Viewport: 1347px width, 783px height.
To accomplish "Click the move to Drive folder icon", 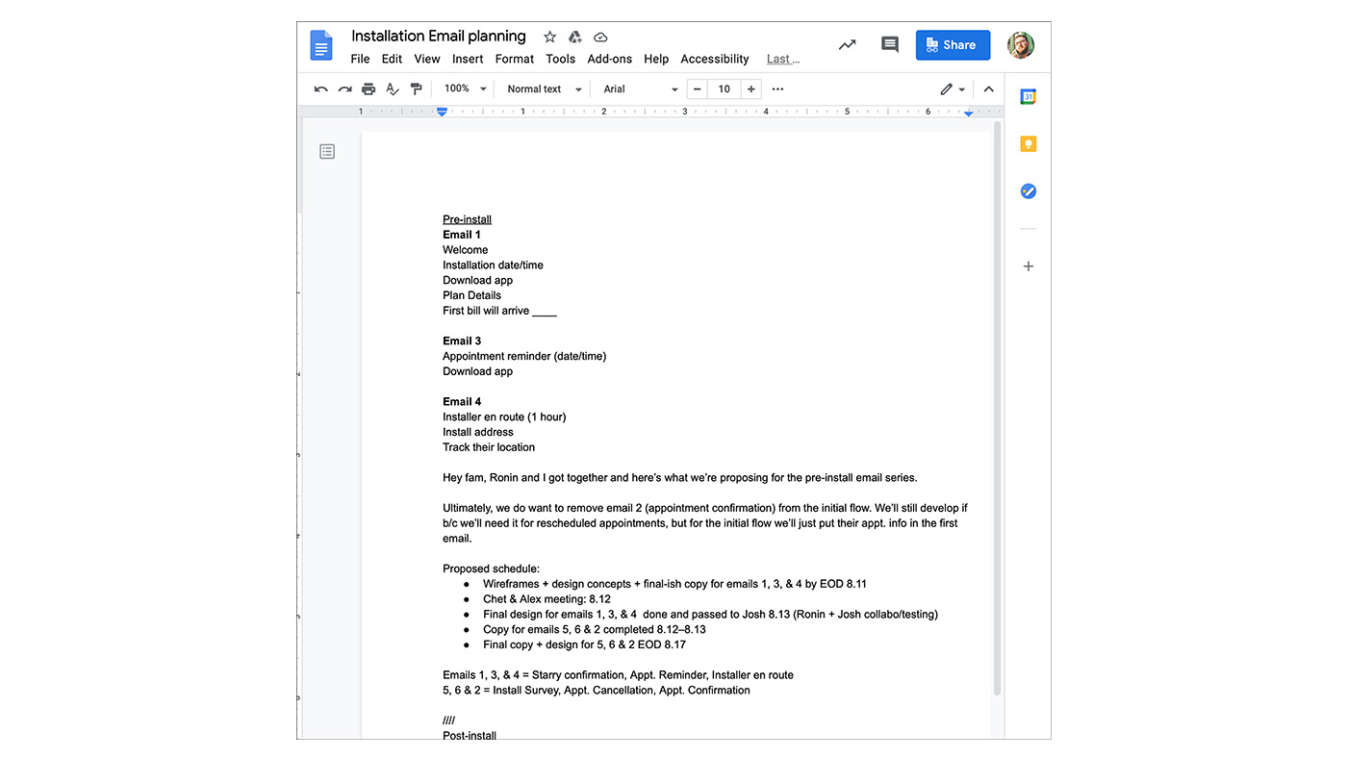I will click(574, 37).
